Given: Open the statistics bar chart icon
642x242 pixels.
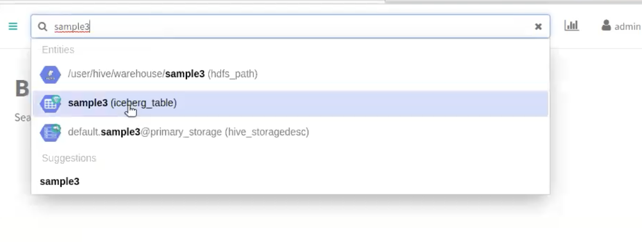Looking at the screenshot, I should 571,26.
